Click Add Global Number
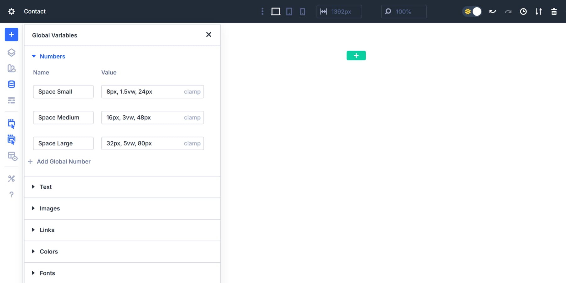The height and width of the screenshot is (283, 566). pyautogui.click(x=59, y=161)
